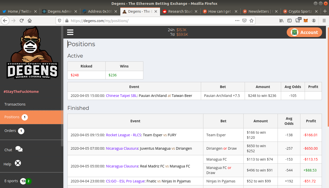The width and height of the screenshot is (329, 188).
Task: Bookmark this page with the star
Action: [251, 21]
